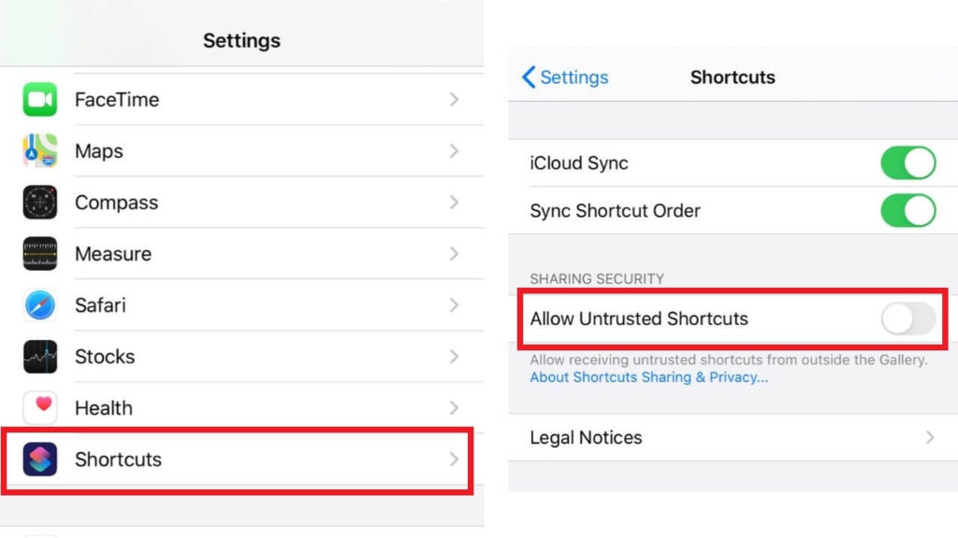The width and height of the screenshot is (958, 538).
Task: Tap the Stocks app icon
Action: tap(40, 357)
